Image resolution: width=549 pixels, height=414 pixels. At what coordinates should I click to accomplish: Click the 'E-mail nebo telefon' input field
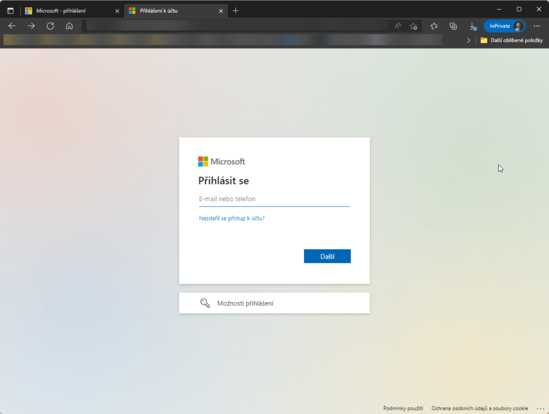point(274,199)
